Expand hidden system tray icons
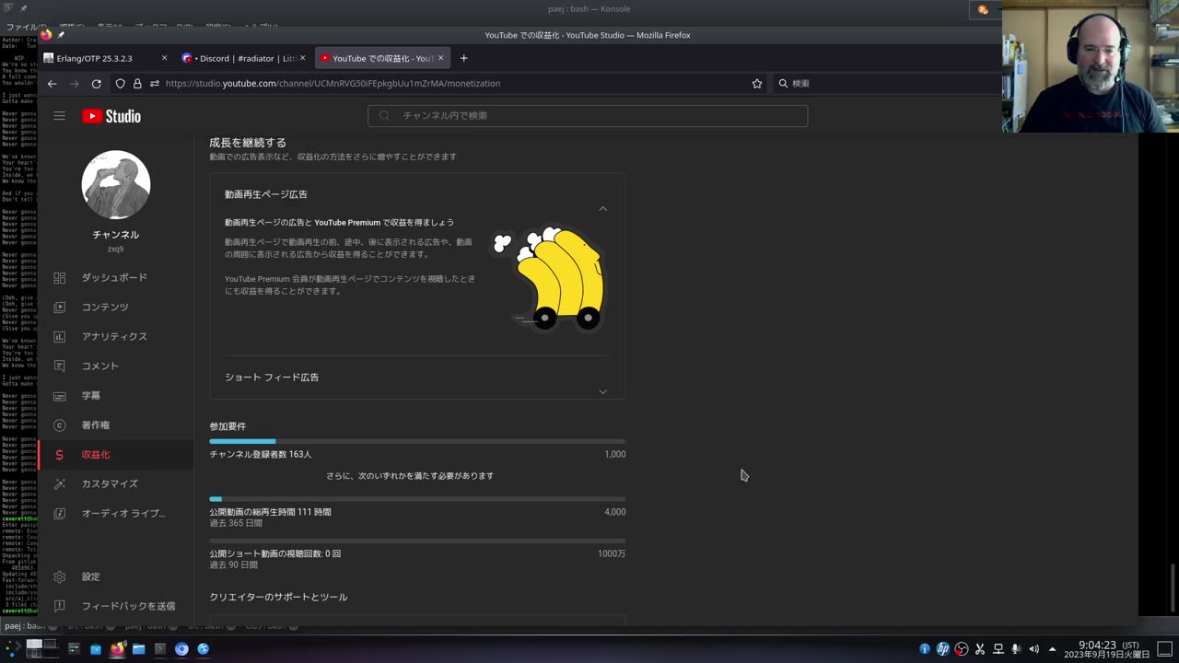 coord(1052,648)
